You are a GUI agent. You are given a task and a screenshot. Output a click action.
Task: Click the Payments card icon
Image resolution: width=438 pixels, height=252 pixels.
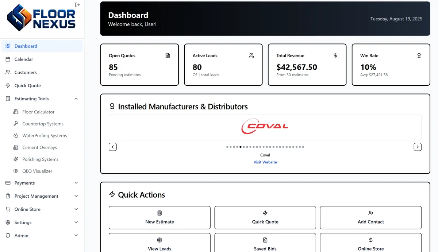click(x=8, y=183)
